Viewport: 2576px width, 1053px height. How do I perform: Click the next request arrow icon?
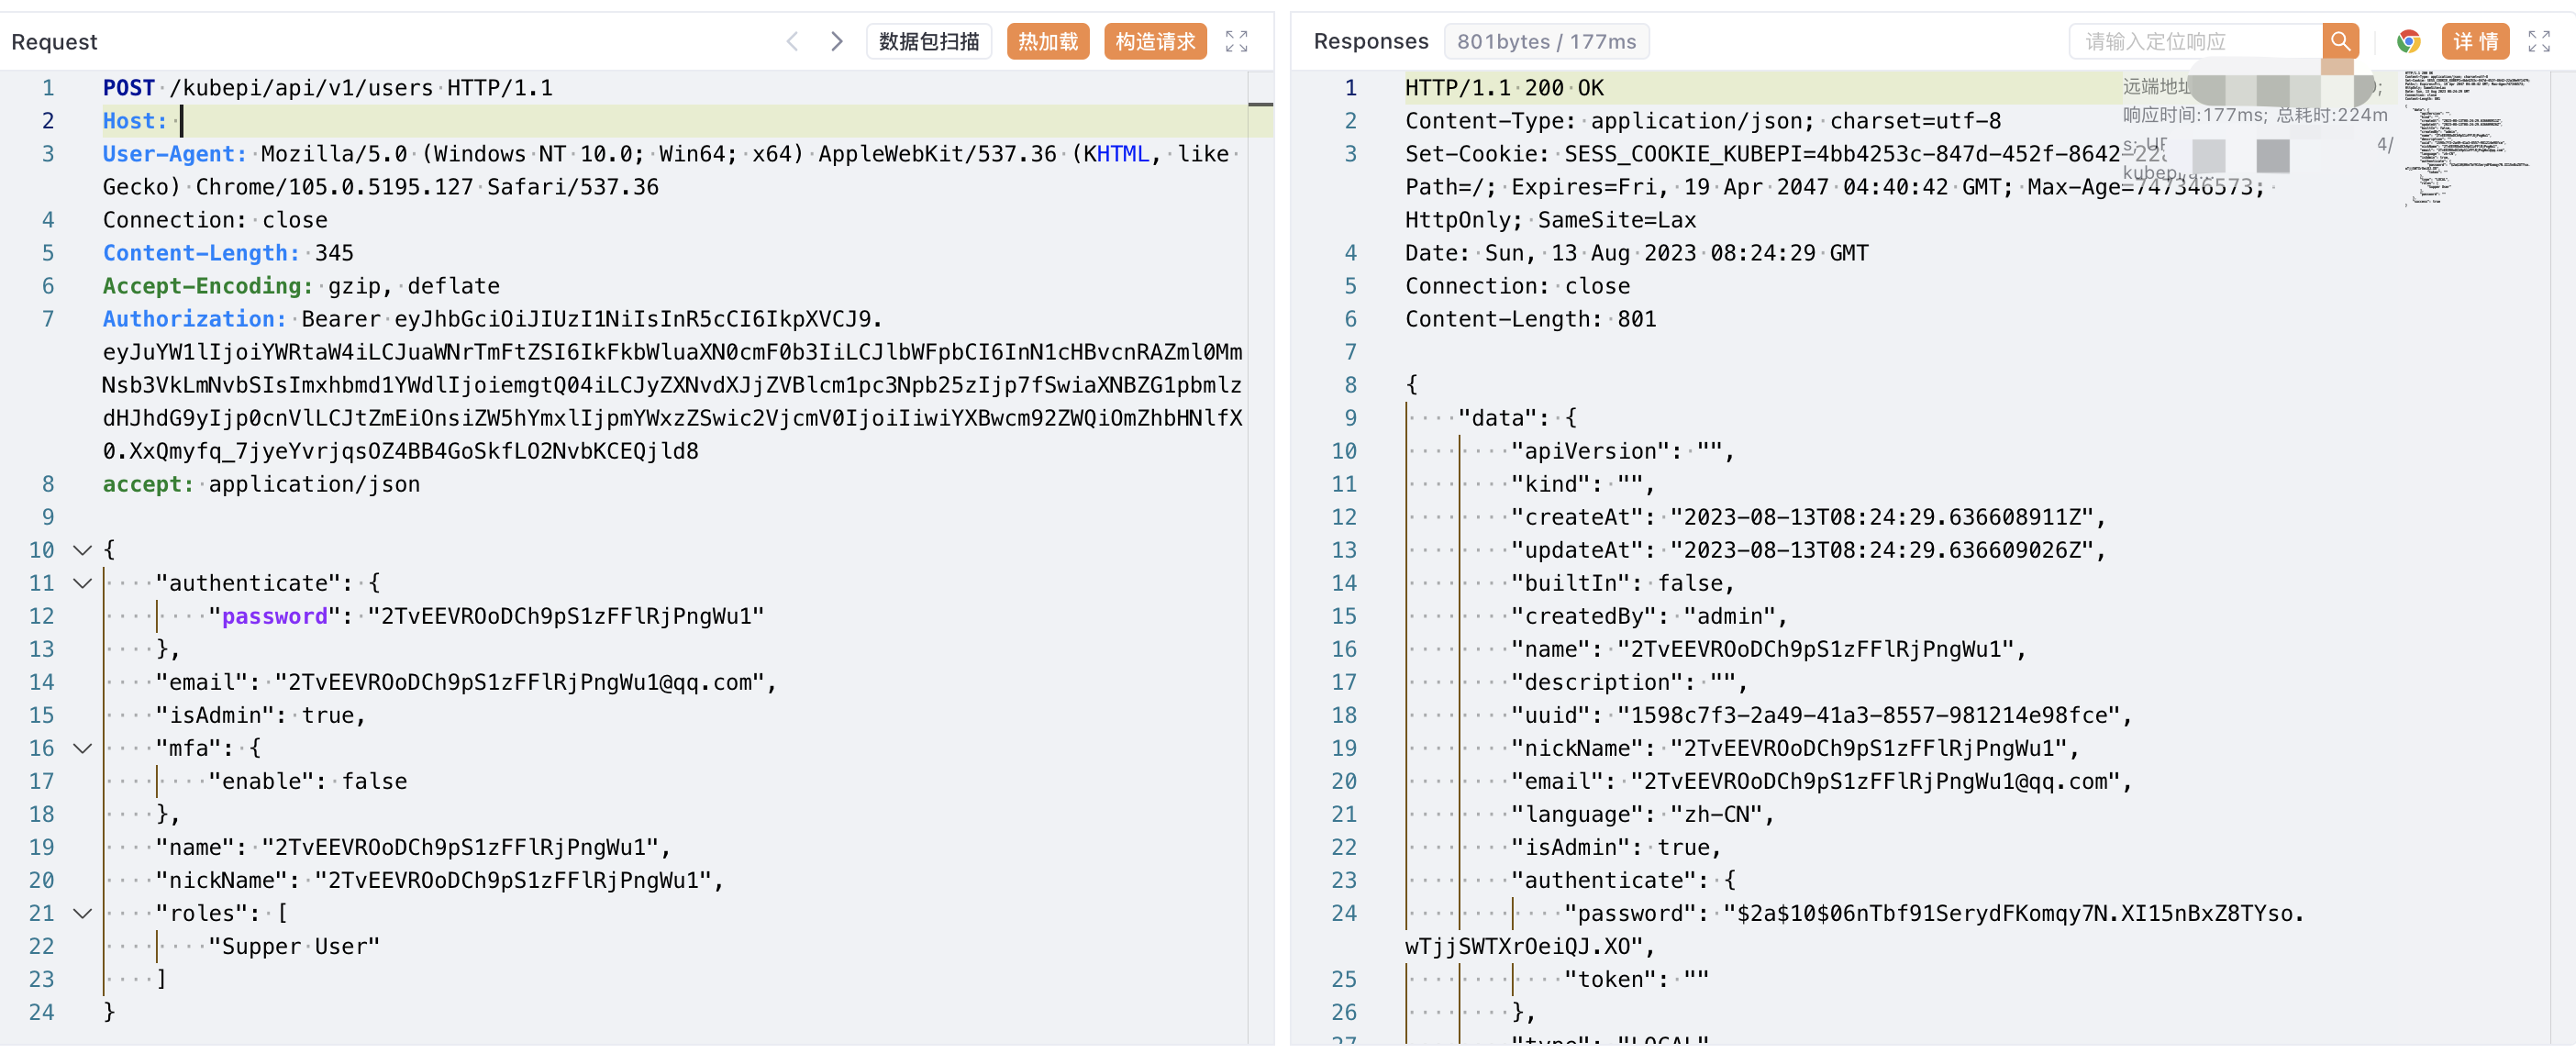(837, 41)
